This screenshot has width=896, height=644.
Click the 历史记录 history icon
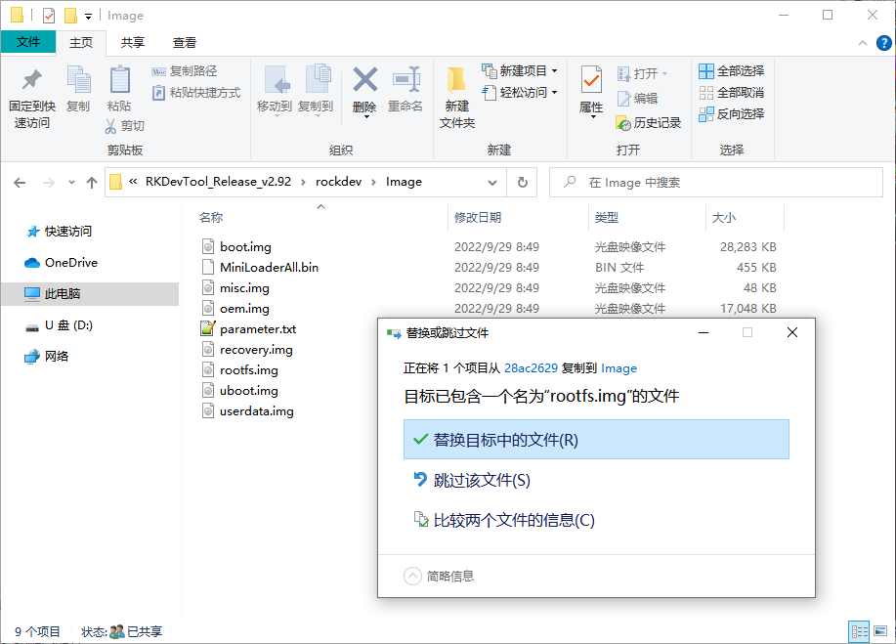[x=624, y=123]
